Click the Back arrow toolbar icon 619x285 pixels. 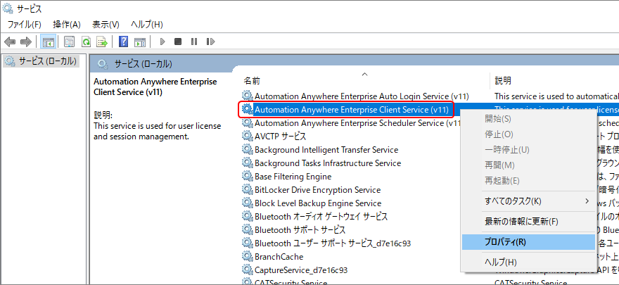pyautogui.click(x=10, y=42)
